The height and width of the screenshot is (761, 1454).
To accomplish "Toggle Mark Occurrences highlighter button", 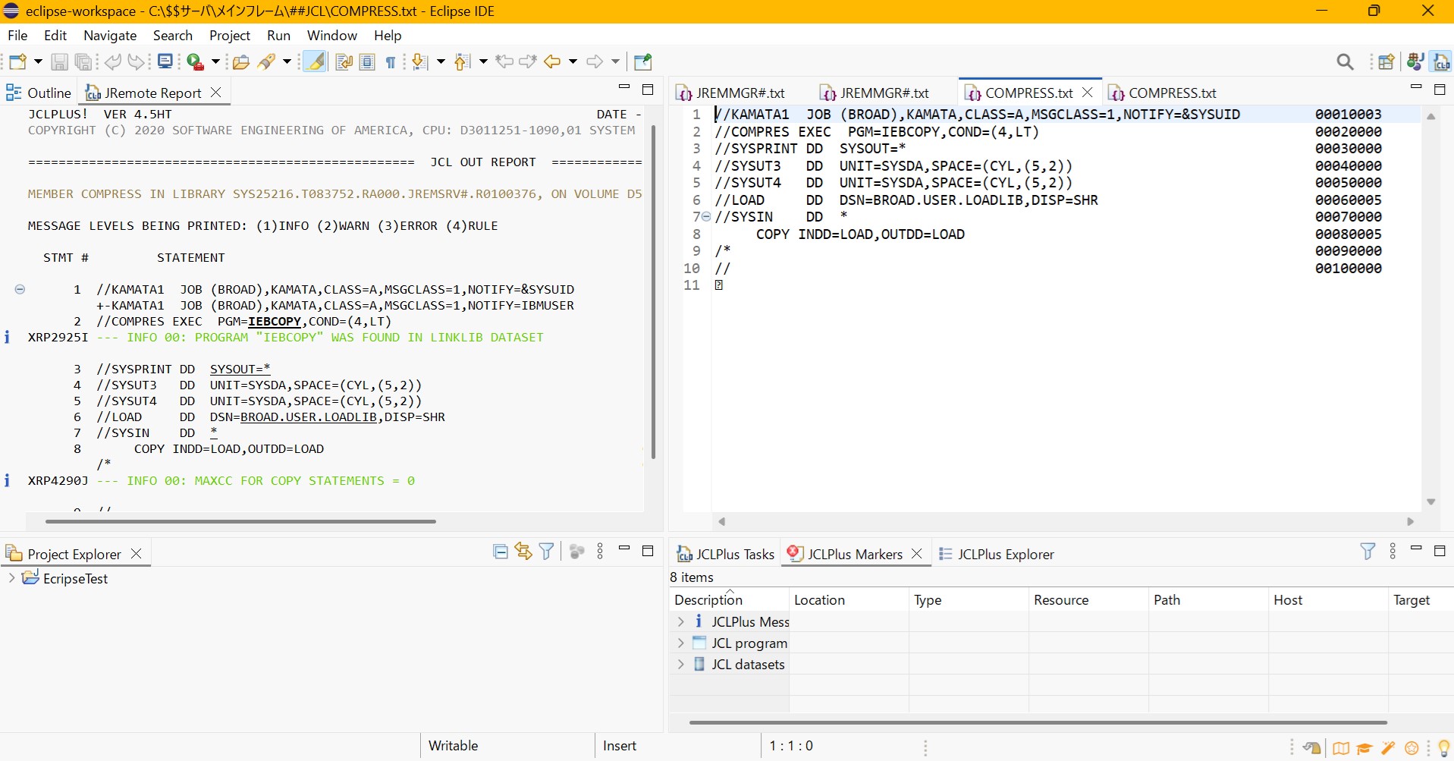I will click(x=315, y=62).
